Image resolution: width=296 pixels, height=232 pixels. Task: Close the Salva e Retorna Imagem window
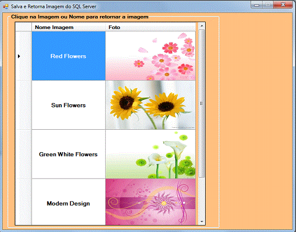(x=283, y=5)
